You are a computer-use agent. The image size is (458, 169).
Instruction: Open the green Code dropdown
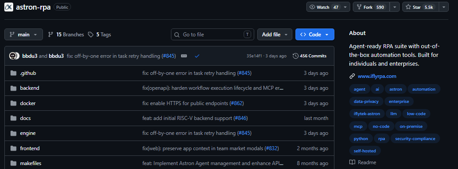(x=315, y=35)
